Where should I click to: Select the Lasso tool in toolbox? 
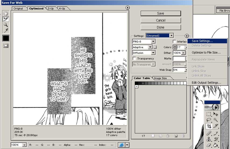coord(208,120)
